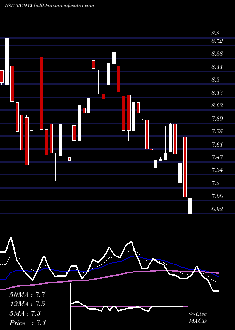
Task: Click the 6.92 price axis label
Action: click(217, 209)
